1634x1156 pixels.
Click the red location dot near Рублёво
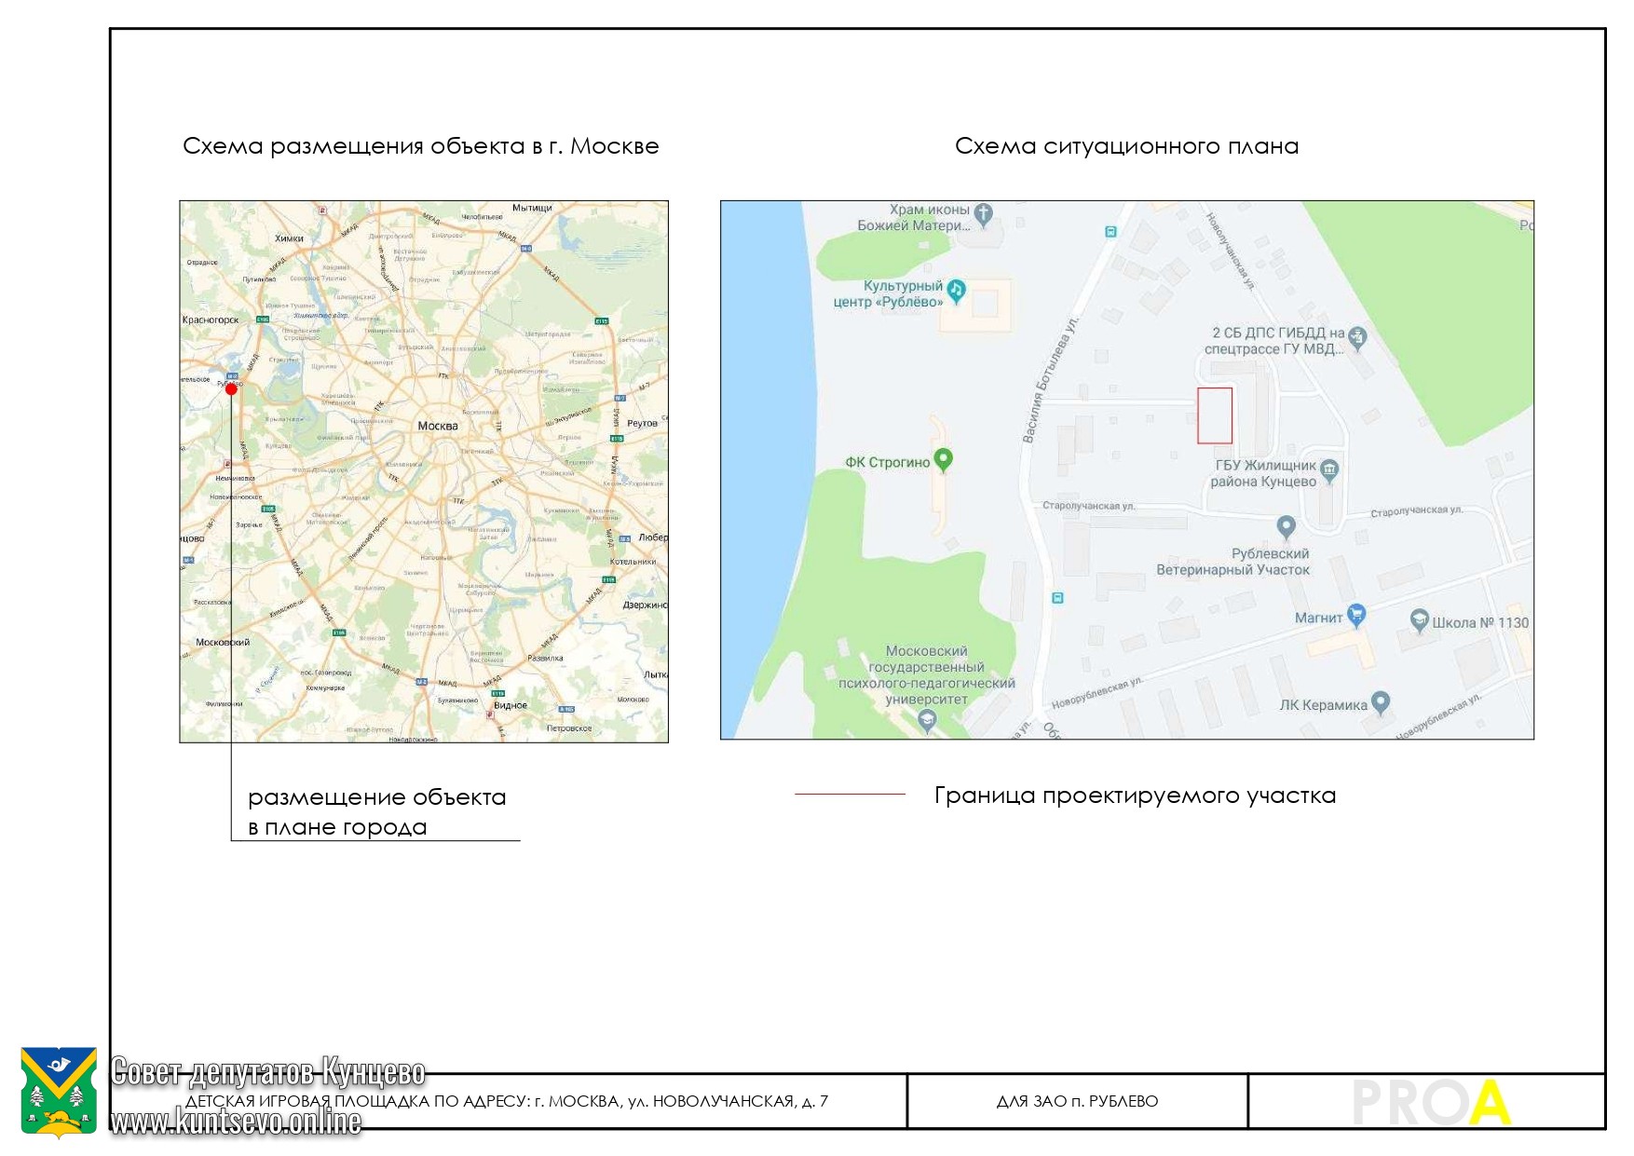[x=231, y=389]
